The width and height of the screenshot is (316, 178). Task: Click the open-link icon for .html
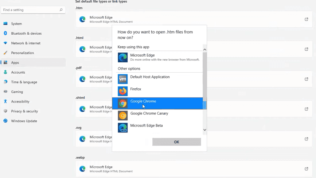coord(306,49)
